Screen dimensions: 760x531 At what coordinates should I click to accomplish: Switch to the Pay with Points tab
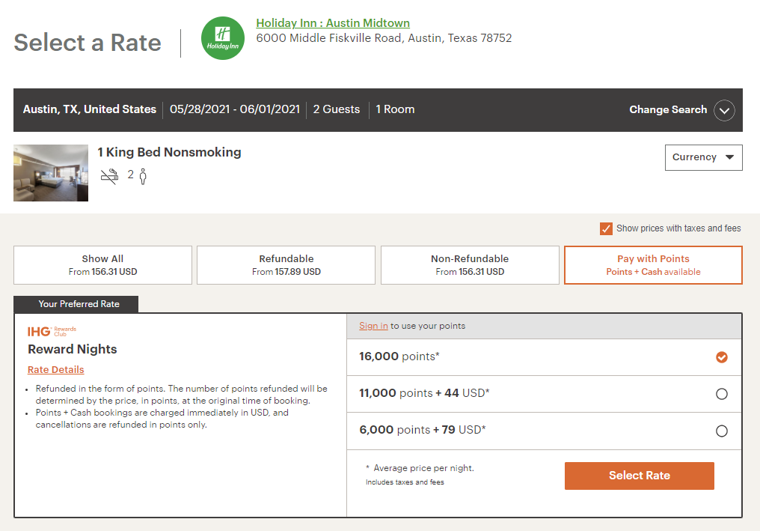[x=653, y=265]
